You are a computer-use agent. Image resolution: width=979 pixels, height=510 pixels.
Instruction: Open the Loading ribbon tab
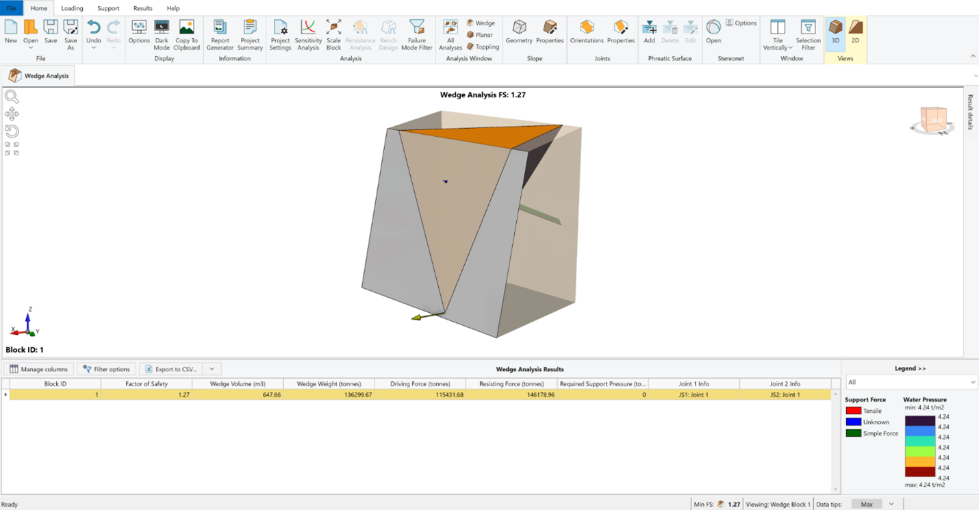tap(72, 8)
